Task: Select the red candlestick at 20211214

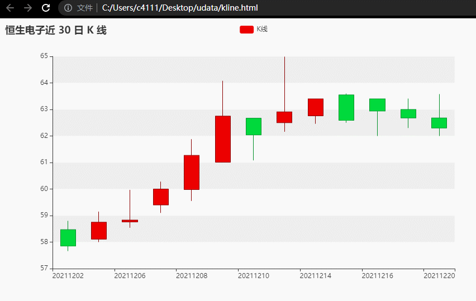Action: tap(316, 107)
